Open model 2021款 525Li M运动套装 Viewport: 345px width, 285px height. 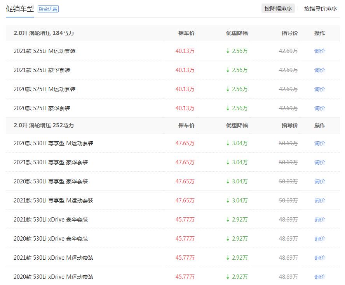[x=44, y=51]
